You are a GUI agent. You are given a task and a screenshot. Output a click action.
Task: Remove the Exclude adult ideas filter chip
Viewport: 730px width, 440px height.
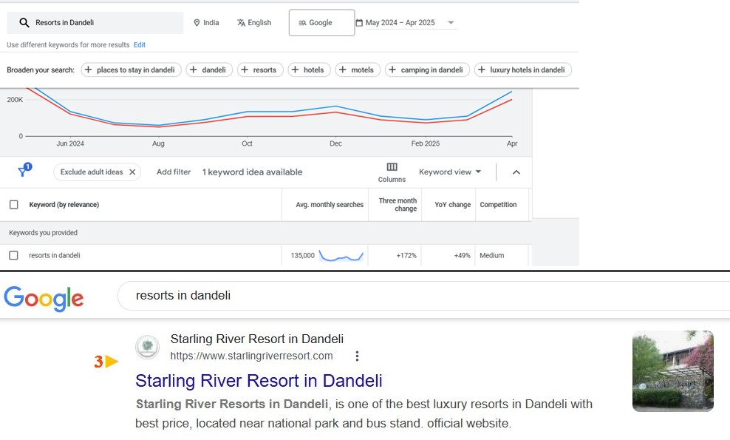[x=132, y=172]
